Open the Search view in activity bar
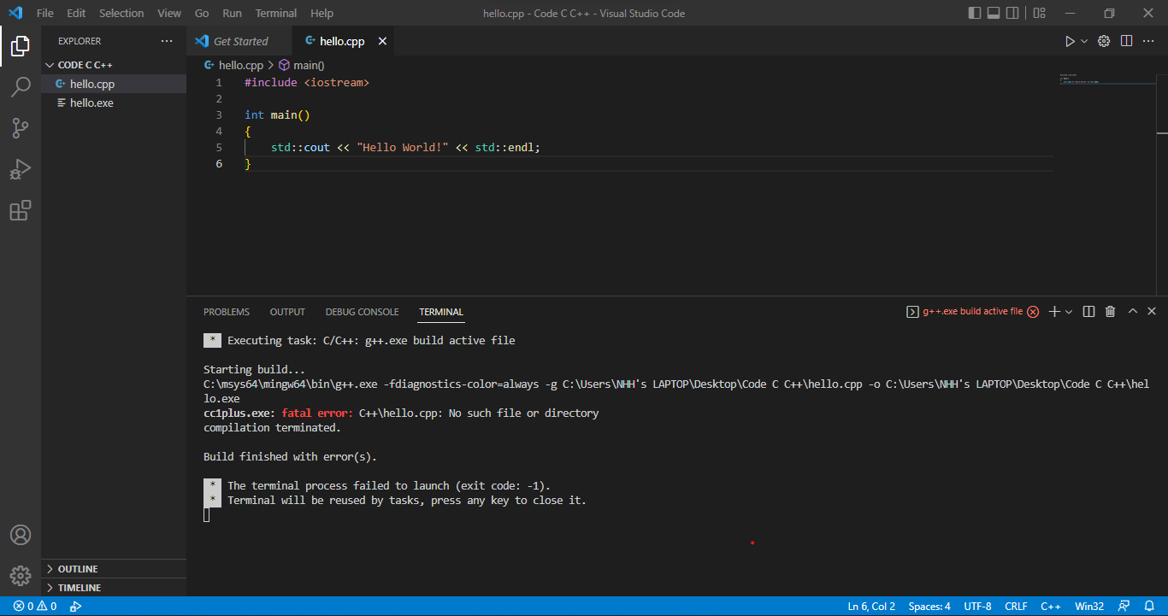This screenshot has width=1168, height=616. tap(21, 87)
